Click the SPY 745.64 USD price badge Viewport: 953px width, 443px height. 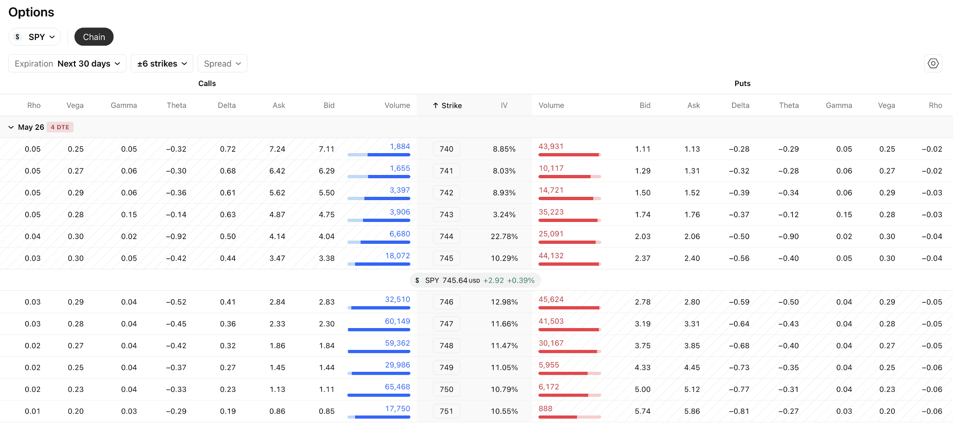click(475, 280)
